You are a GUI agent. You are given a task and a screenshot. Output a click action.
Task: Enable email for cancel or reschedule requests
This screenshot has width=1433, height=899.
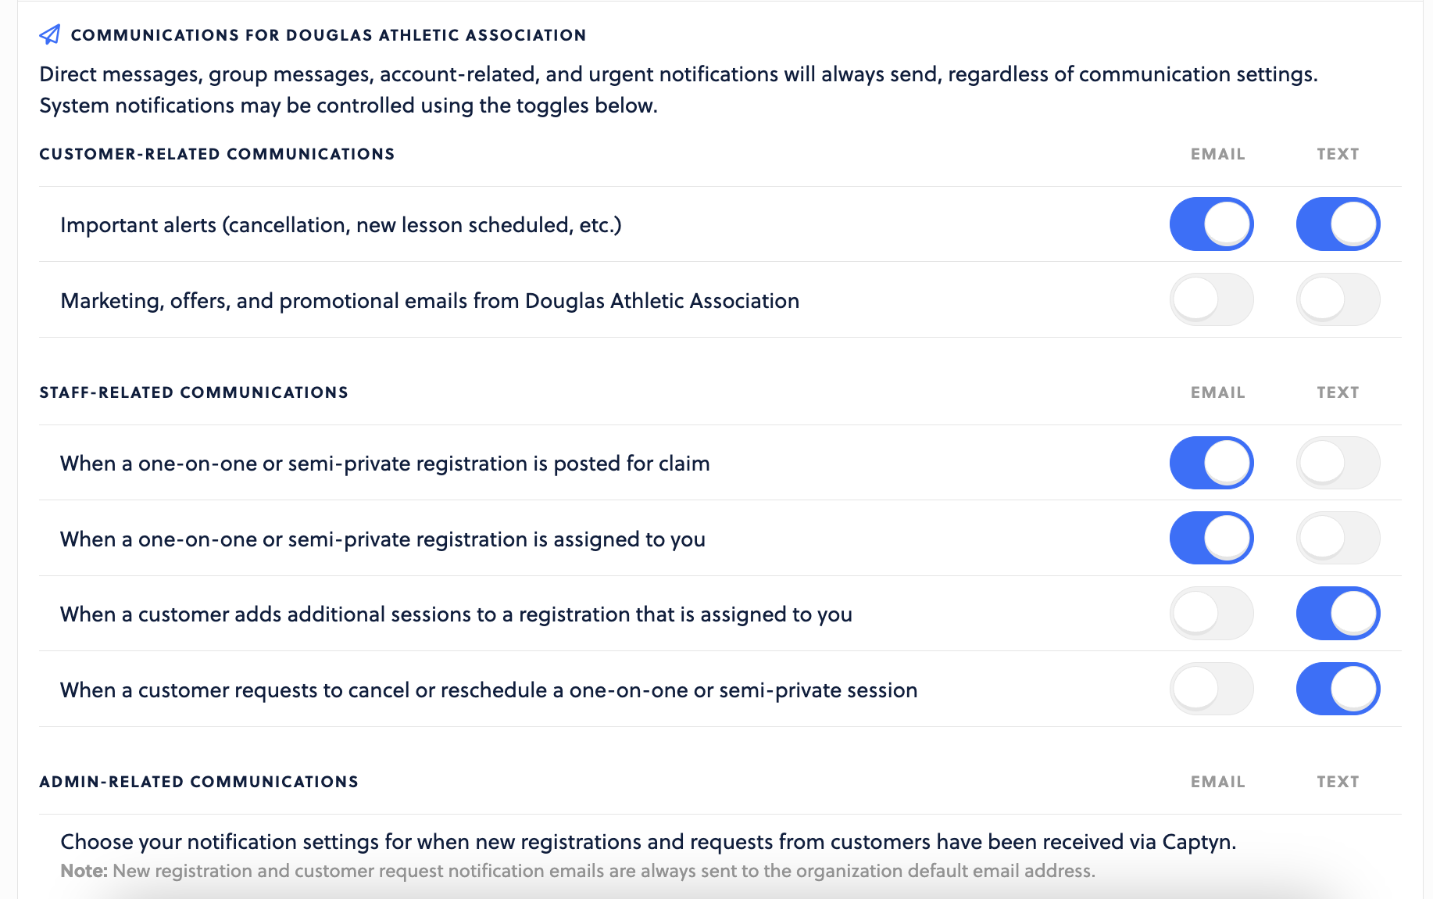[x=1211, y=689]
